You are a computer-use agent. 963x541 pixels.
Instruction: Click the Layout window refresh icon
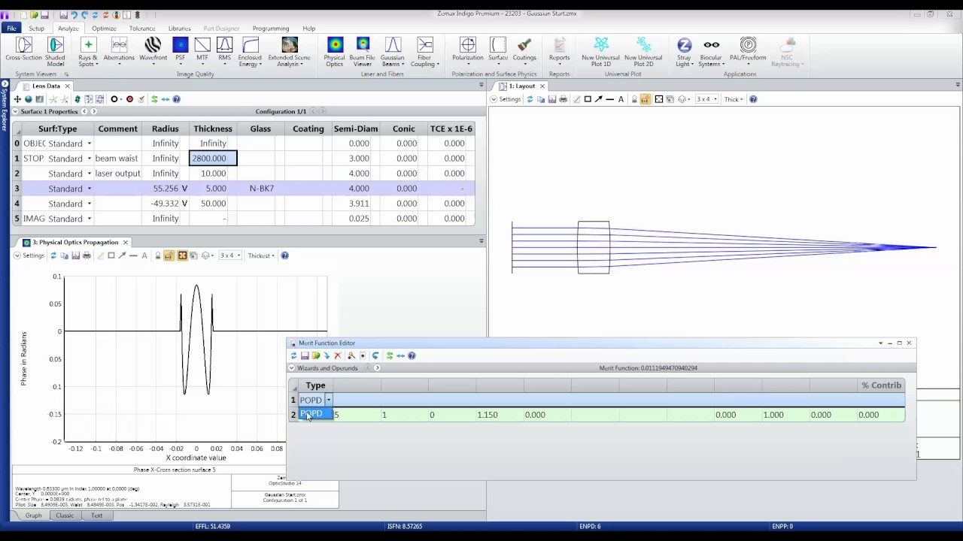(530, 99)
